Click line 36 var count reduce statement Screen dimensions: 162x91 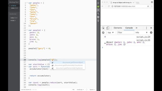pyautogui.click(x=53, y=83)
